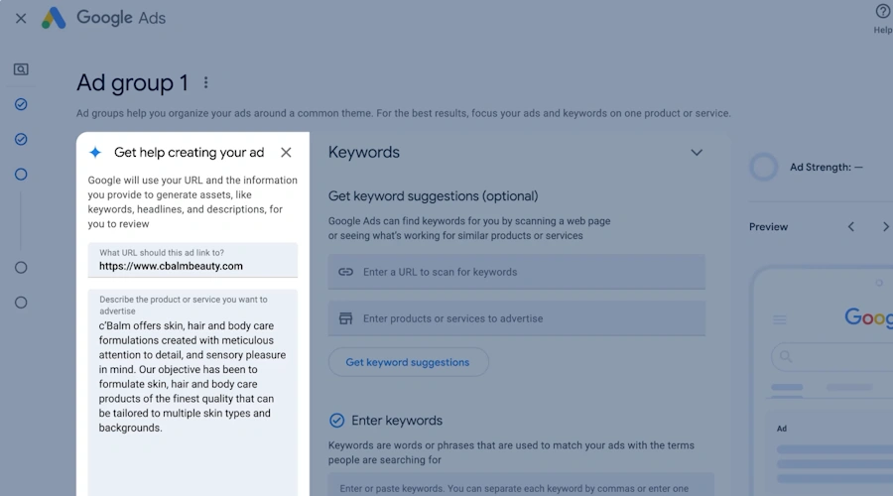Screen dimensions: 893x496
Task: Collapse the Keywords section
Action: pyautogui.click(x=697, y=153)
